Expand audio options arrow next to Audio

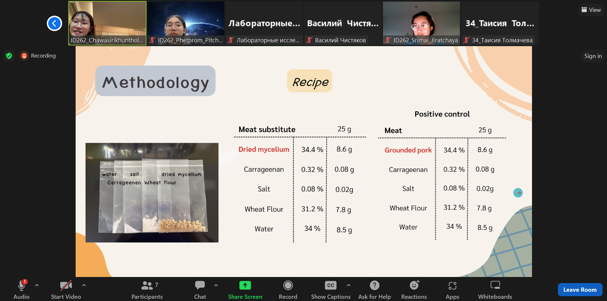tap(37, 285)
